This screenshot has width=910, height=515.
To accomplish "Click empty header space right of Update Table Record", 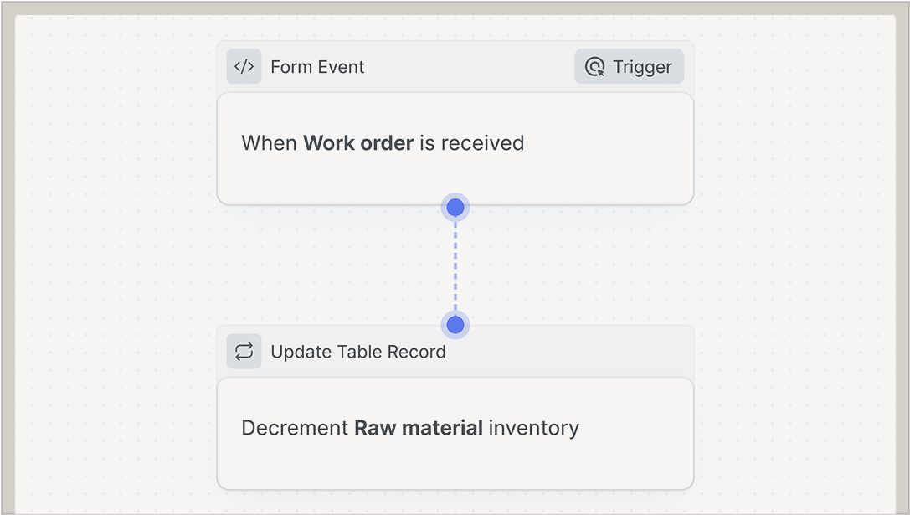I will 578,352.
